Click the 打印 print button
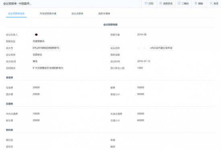The width and height of the screenshot is (221, 150). (x=149, y=4)
